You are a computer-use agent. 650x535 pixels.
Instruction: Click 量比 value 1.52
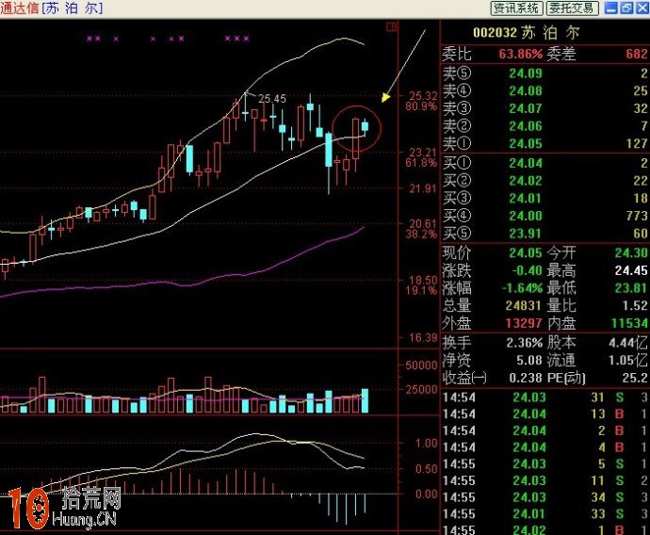pyautogui.click(x=635, y=305)
